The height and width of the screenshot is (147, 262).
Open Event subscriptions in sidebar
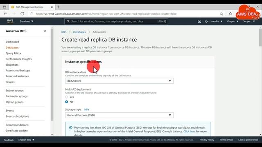17,116
